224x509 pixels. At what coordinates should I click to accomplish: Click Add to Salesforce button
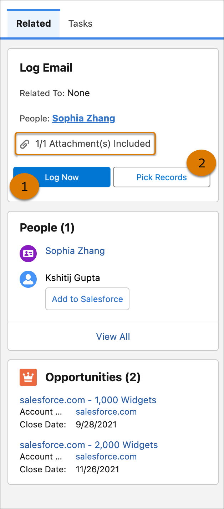pos(87,299)
